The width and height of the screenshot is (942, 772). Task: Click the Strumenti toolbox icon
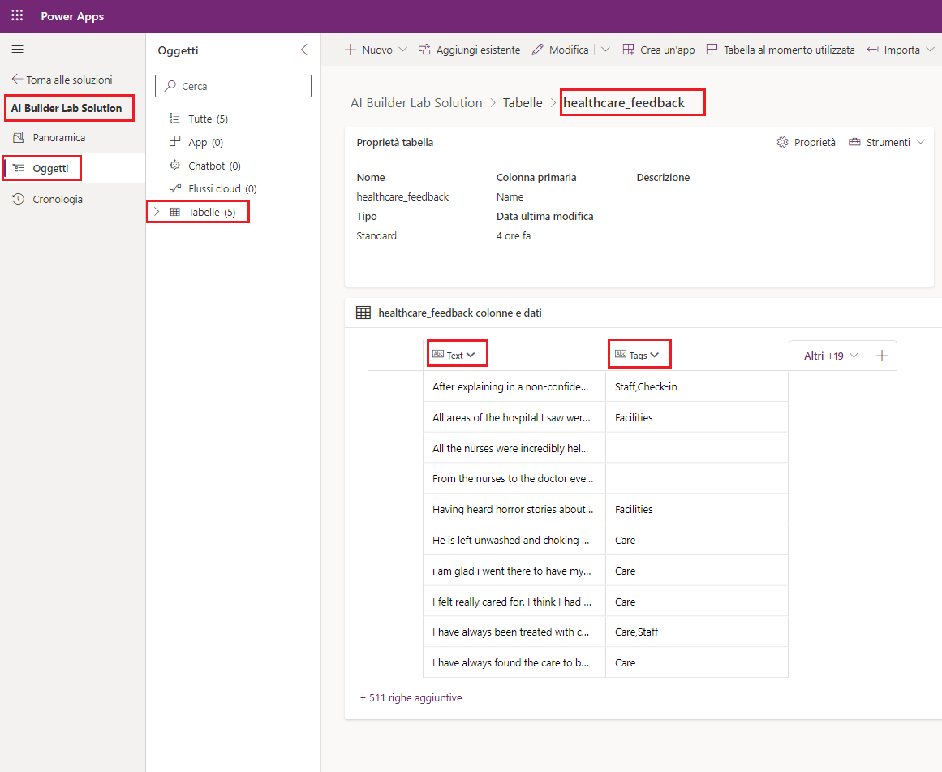click(x=854, y=142)
